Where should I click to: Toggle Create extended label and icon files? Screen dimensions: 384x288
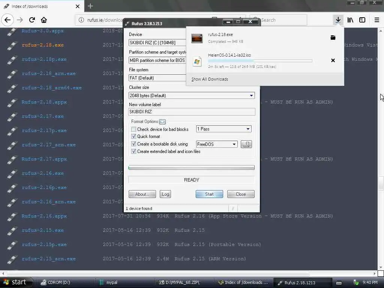tap(133, 151)
